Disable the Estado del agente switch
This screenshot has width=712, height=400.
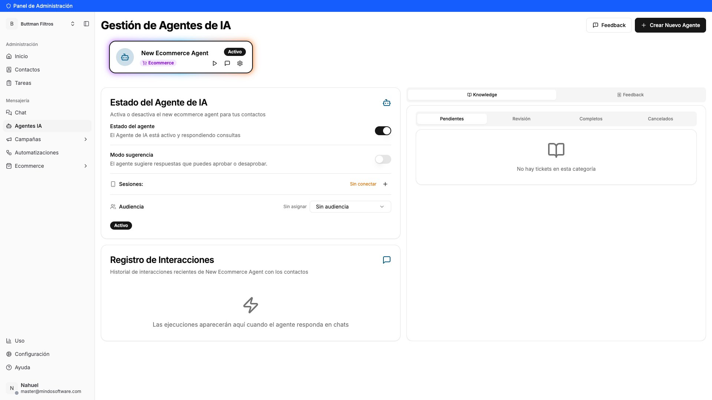coord(383,131)
